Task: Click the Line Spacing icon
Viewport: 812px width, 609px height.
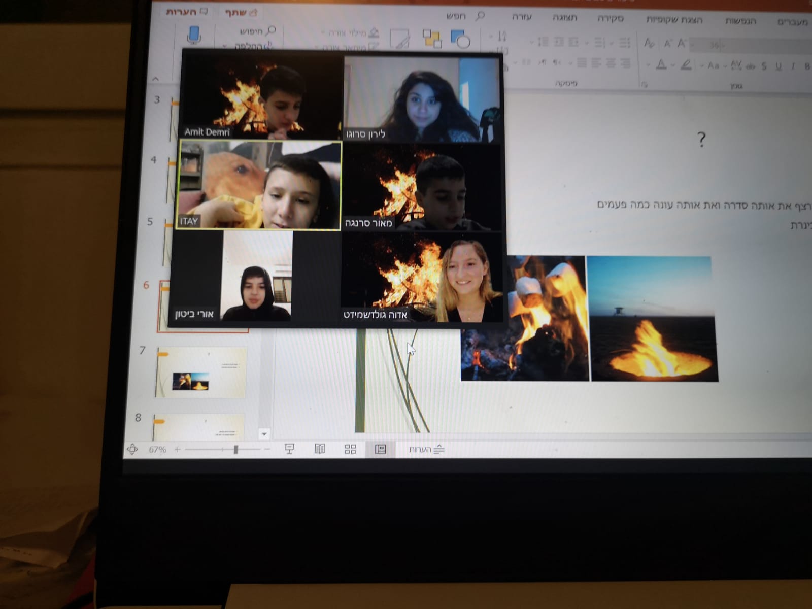Action: (543, 42)
